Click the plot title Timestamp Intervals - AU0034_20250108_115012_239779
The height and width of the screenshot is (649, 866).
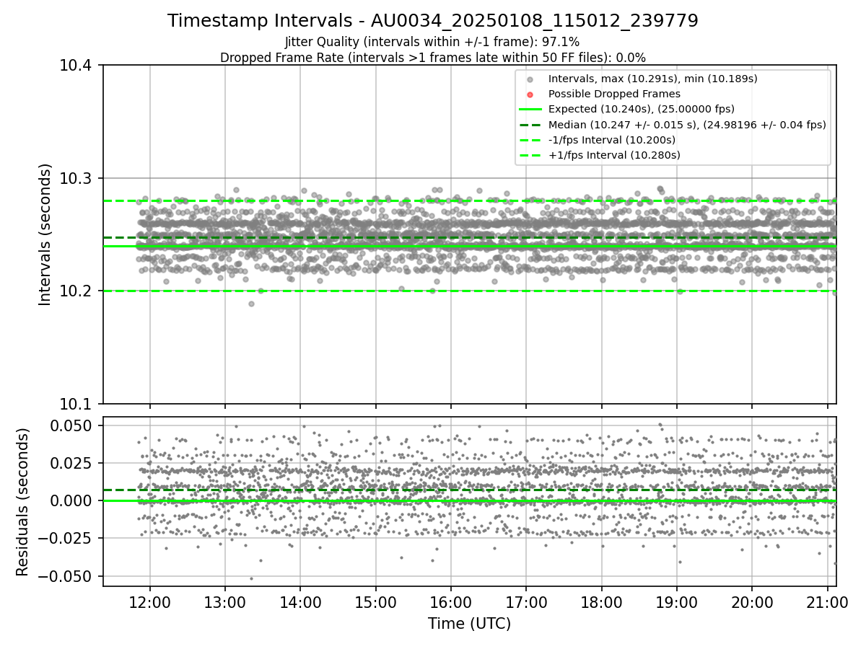tap(433, 21)
